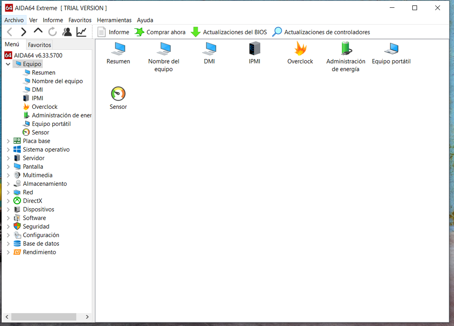Open Administración de energía battery icon in main pane

pos(346,57)
